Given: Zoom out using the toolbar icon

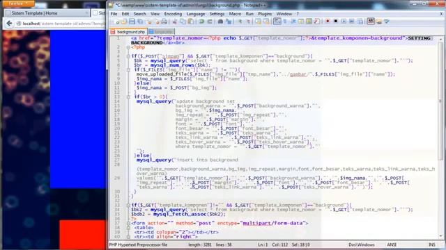Looking at the screenshot, I should pos(248,22).
